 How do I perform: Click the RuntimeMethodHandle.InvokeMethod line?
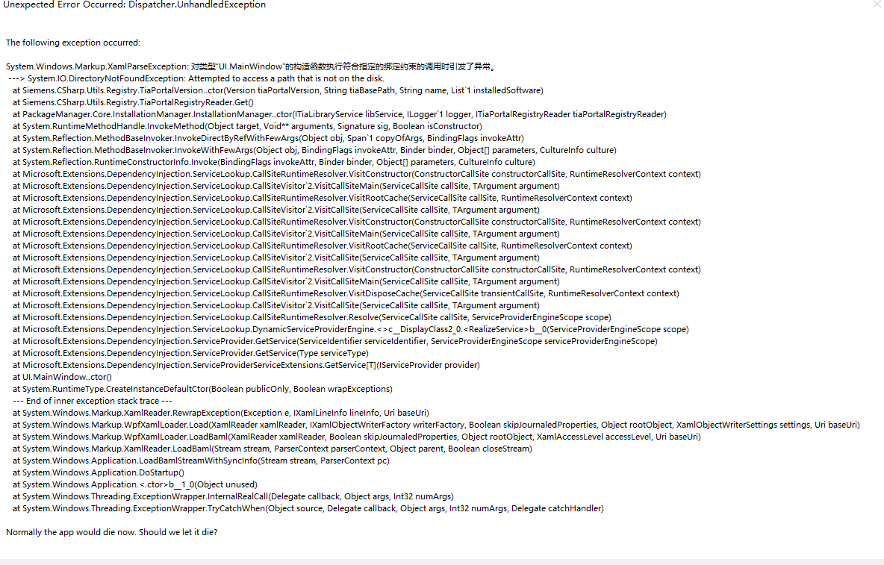(x=247, y=126)
